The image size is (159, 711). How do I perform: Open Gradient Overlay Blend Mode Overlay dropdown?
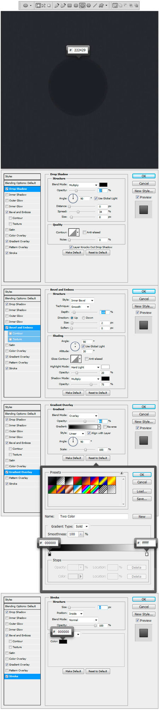click(83, 416)
